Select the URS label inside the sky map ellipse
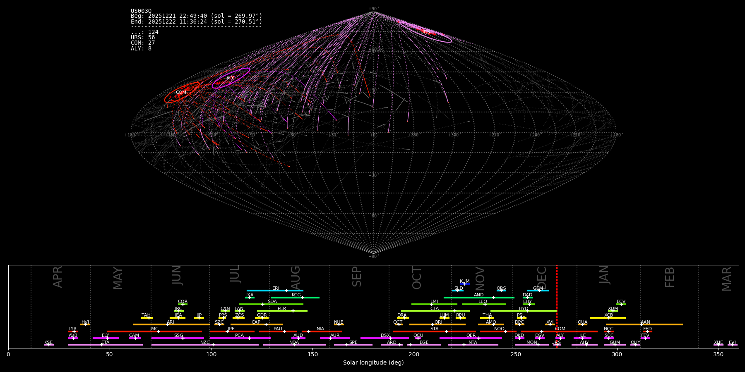This screenshot has height=372, width=745. pyautogui.click(x=425, y=32)
